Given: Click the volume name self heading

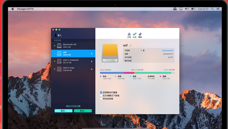Looking at the screenshot, I should (x=125, y=46).
